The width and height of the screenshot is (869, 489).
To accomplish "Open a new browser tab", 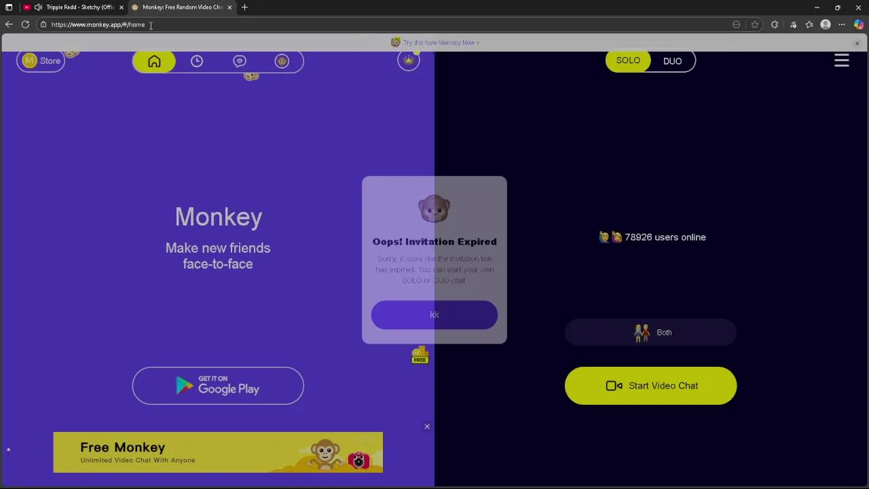I will [244, 7].
